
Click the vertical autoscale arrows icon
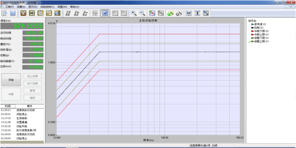(197, 13)
